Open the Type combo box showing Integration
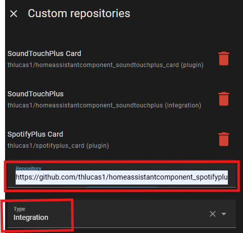The height and width of the screenshot is (233, 243). click(x=122, y=214)
